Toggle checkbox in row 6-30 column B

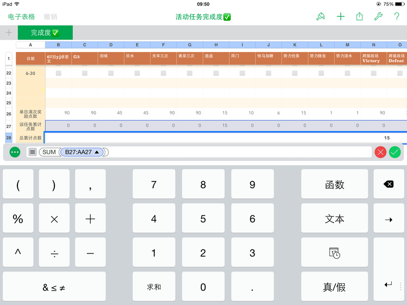click(59, 73)
